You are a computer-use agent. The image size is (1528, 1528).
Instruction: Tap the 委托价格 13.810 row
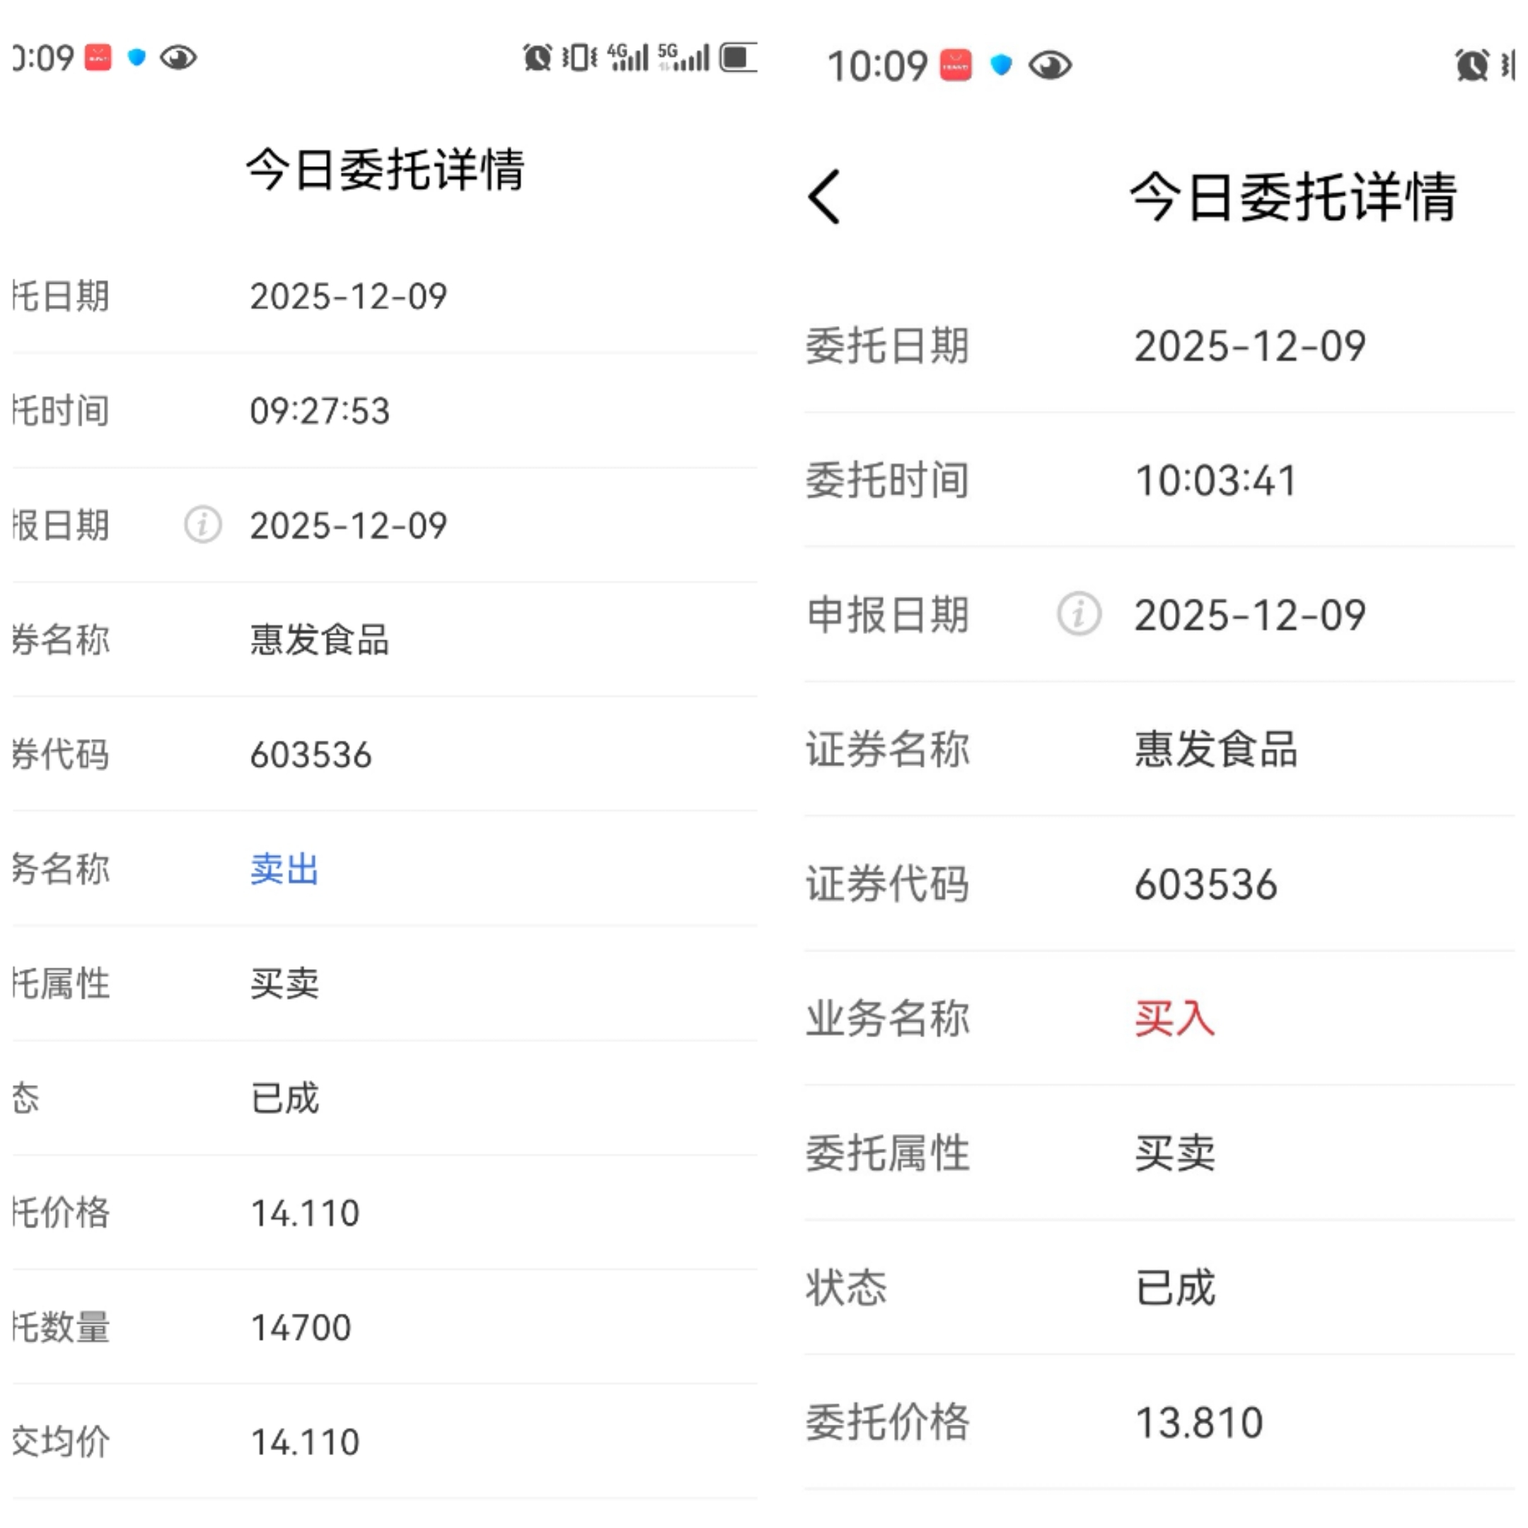pyautogui.click(x=1198, y=1422)
